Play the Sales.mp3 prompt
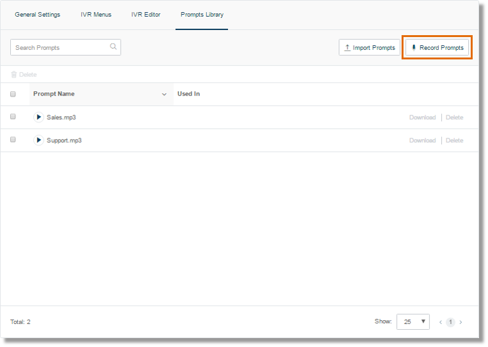This screenshot has width=488, height=347. (x=38, y=117)
